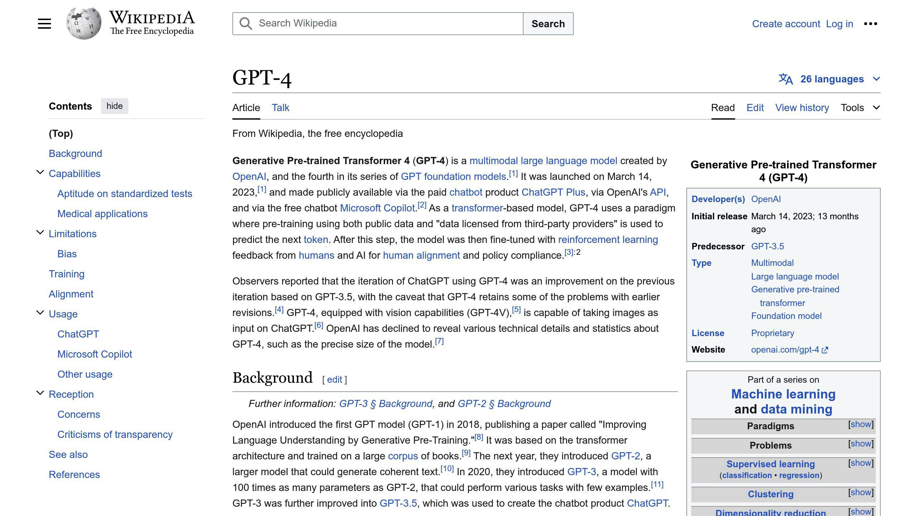Screen dimensions: 918x516
Task: Open GPT-3 § Background link
Action: click(x=385, y=403)
